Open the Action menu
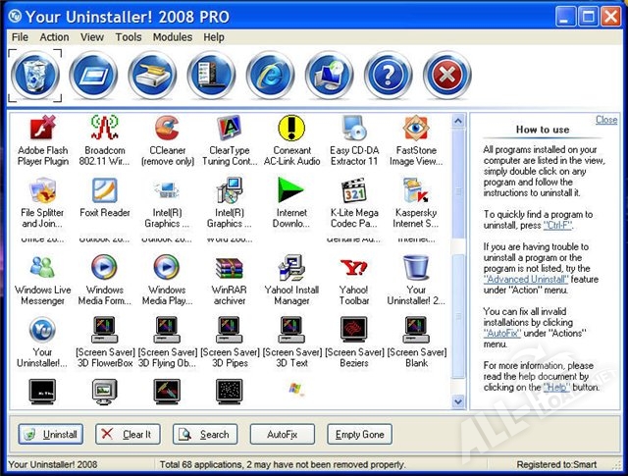Image resolution: width=628 pixels, height=476 pixels. click(x=54, y=37)
